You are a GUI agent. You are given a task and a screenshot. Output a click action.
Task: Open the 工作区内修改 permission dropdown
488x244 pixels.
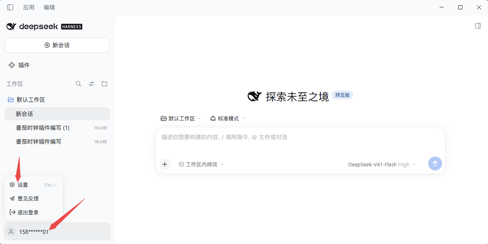(x=201, y=164)
